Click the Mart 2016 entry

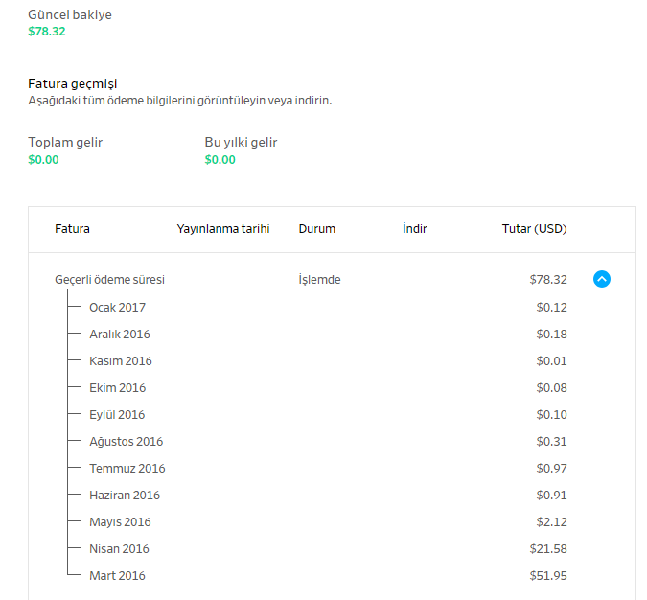pyautogui.click(x=117, y=576)
